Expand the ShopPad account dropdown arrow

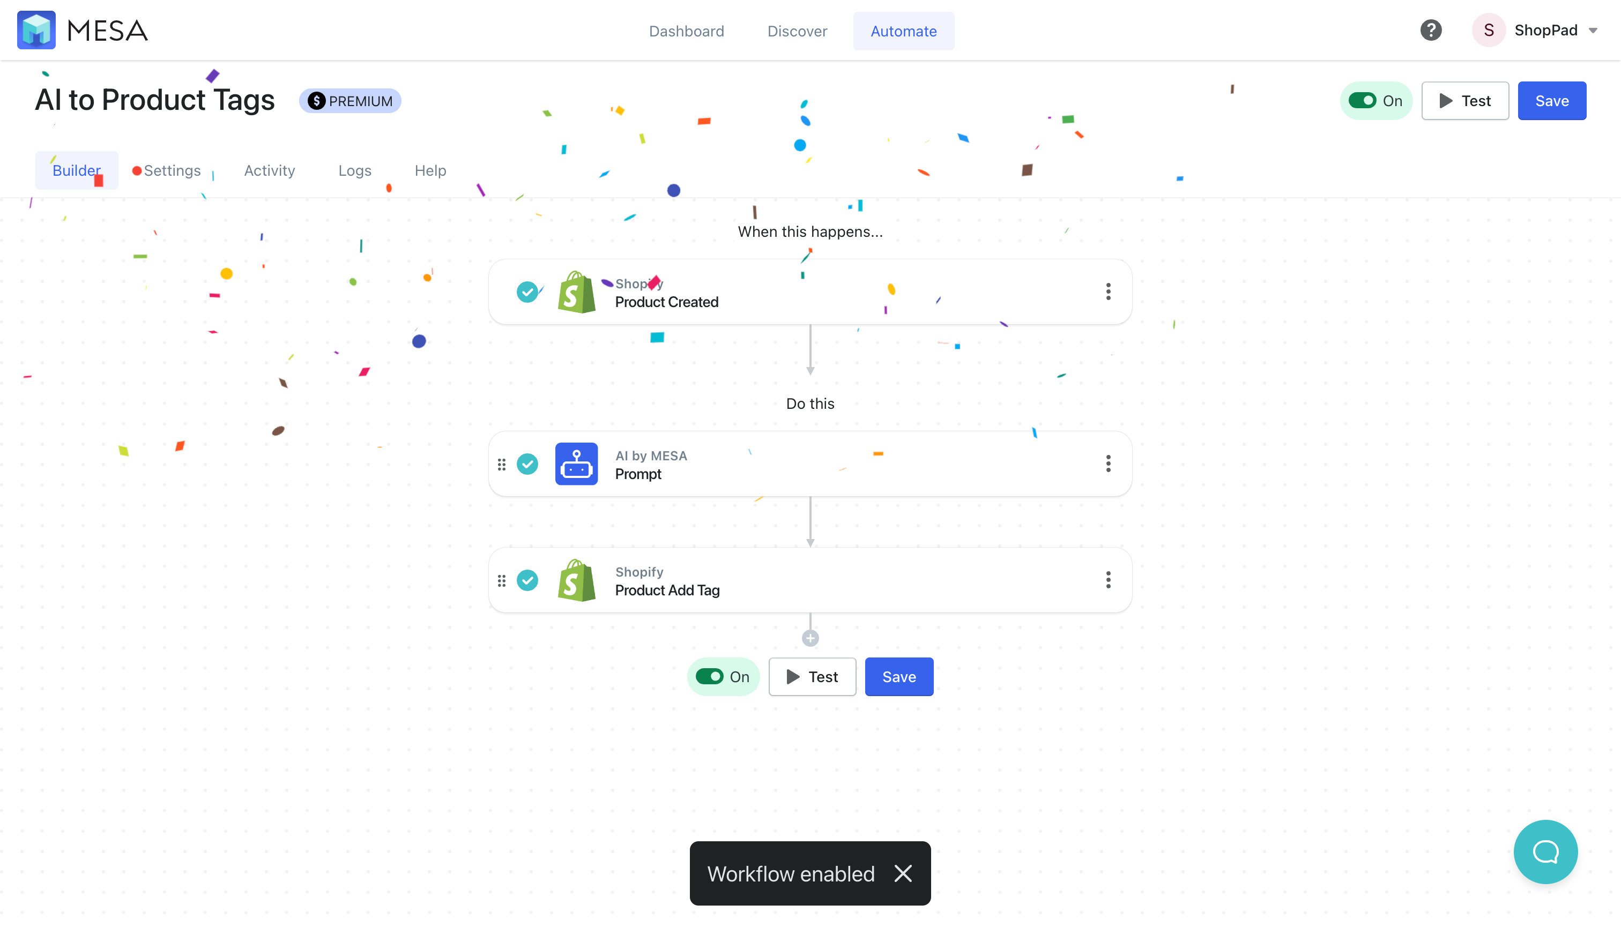tap(1593, 31)
